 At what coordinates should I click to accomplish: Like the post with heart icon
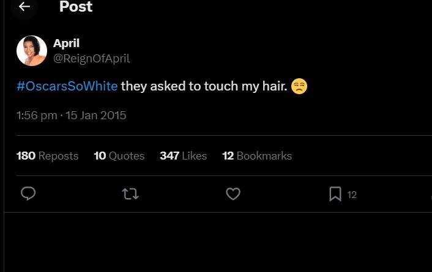pyautogui.click(x=233, y=194)
